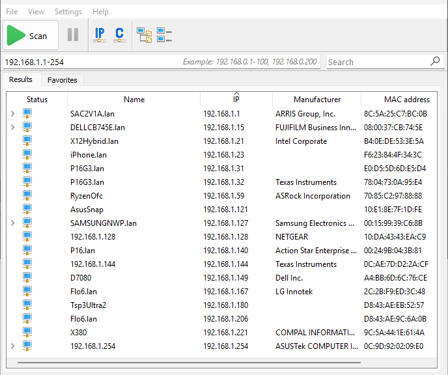The width and height of the screenshot is (448, 375).
Task: Expand all tree nodes toolbar icon
Action: click(145, 35)
